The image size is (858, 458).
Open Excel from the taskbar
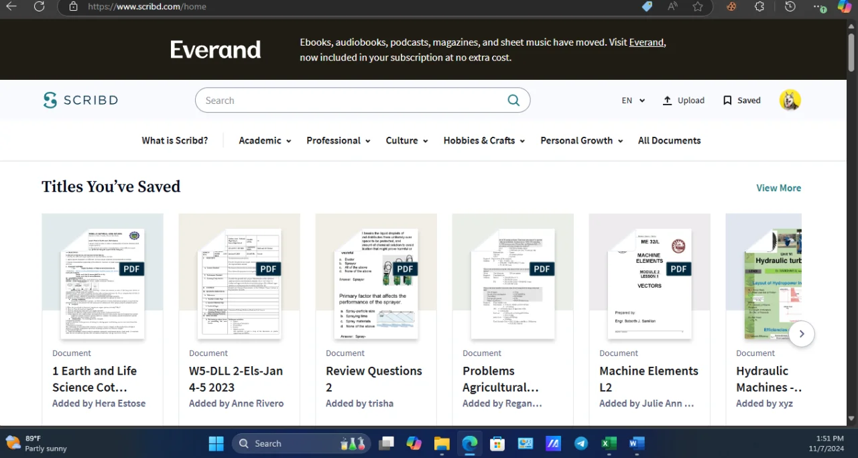[x=609, y=443]
